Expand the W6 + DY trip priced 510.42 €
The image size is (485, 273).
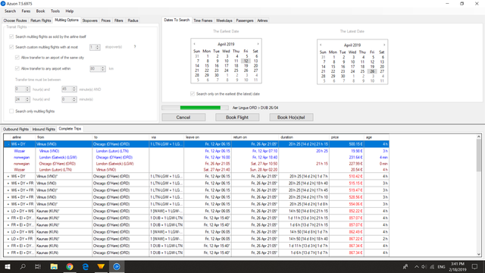click(8, 177)
